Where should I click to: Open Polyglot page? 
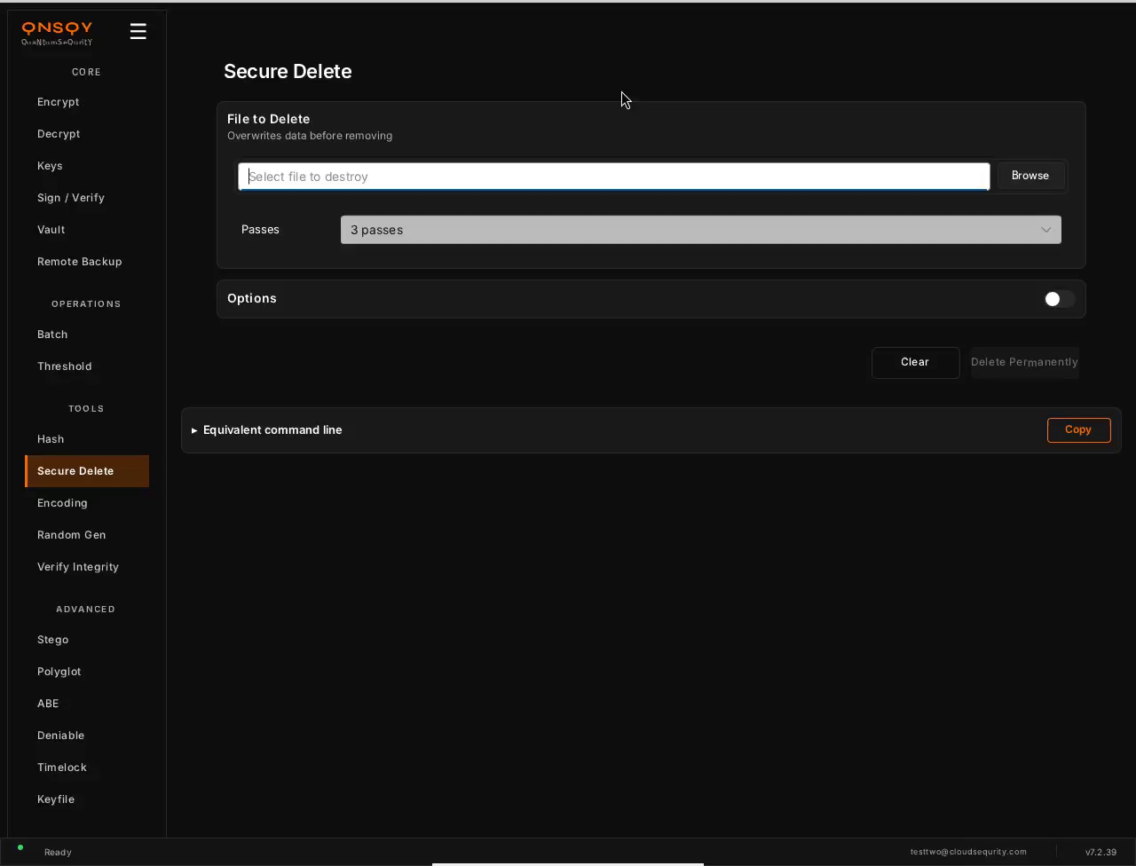click(87, 672)
